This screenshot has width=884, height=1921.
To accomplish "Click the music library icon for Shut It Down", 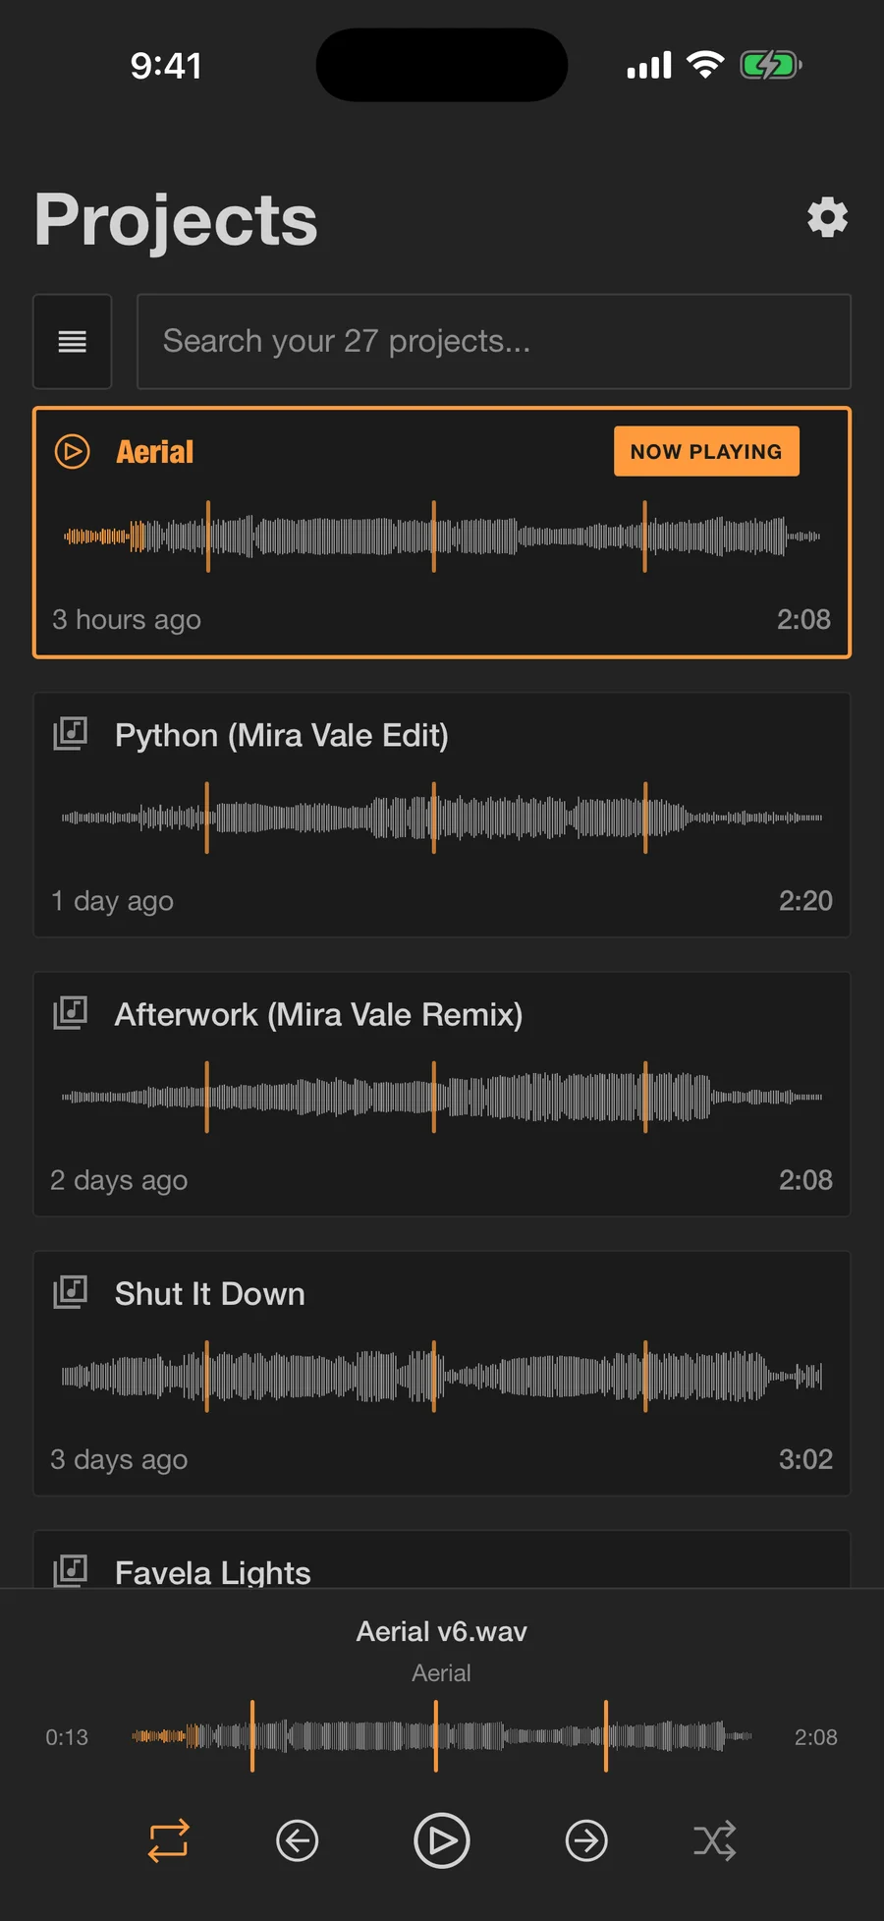I will click(x=70, y=1292).
